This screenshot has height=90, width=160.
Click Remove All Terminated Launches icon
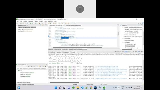click(117, 52)
